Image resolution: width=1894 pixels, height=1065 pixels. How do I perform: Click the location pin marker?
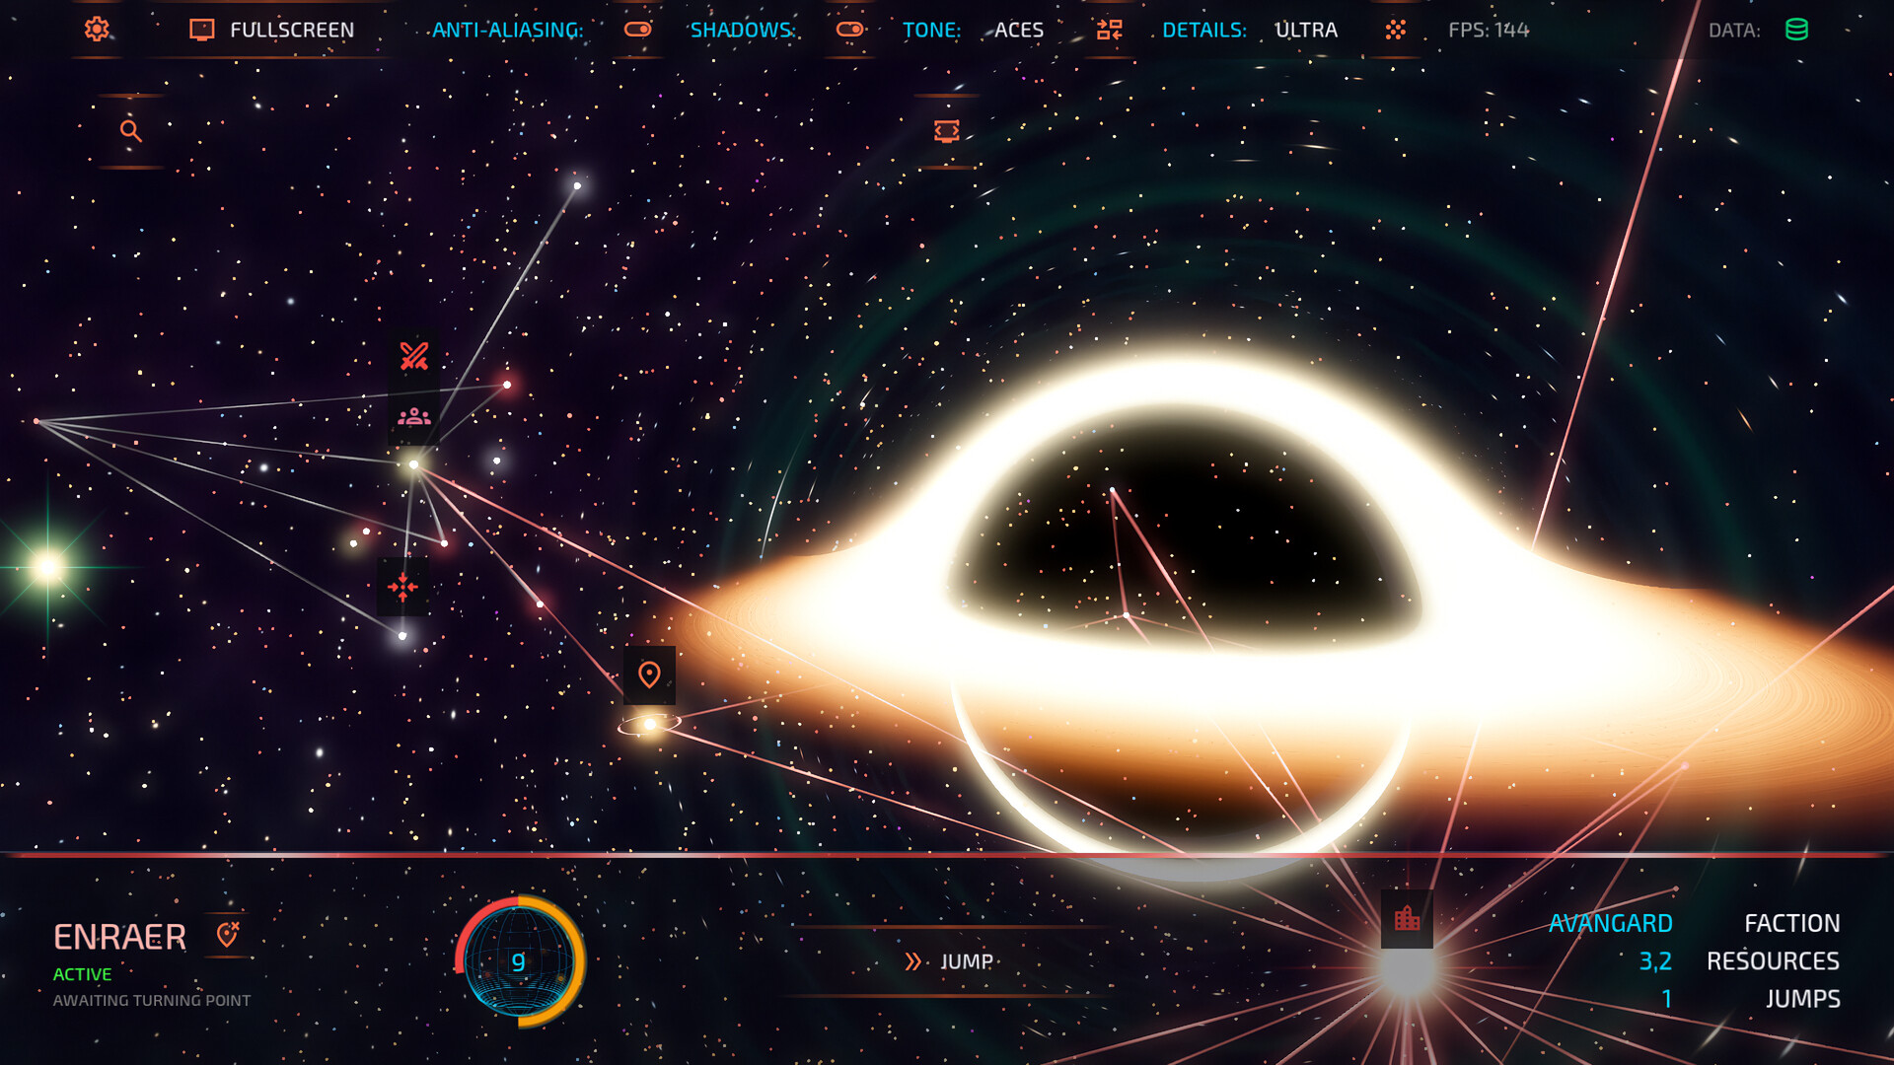649,675
